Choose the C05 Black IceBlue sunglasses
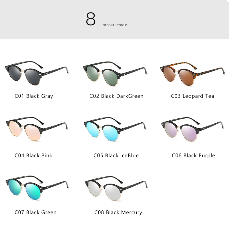 tap(115, 130)
